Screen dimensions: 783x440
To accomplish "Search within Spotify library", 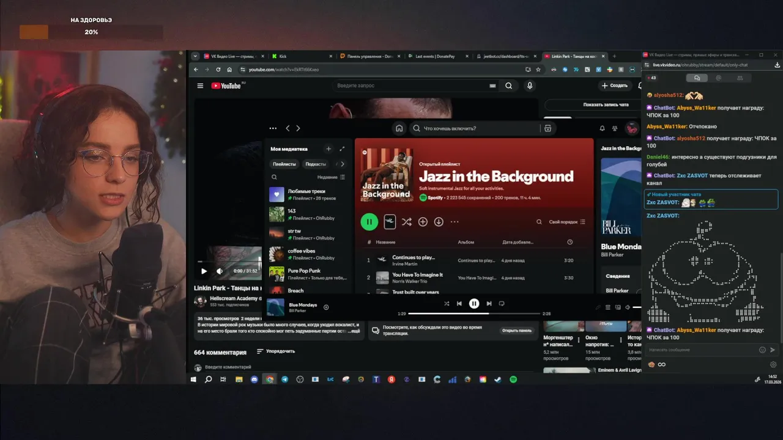I will (x=274, y=177).
